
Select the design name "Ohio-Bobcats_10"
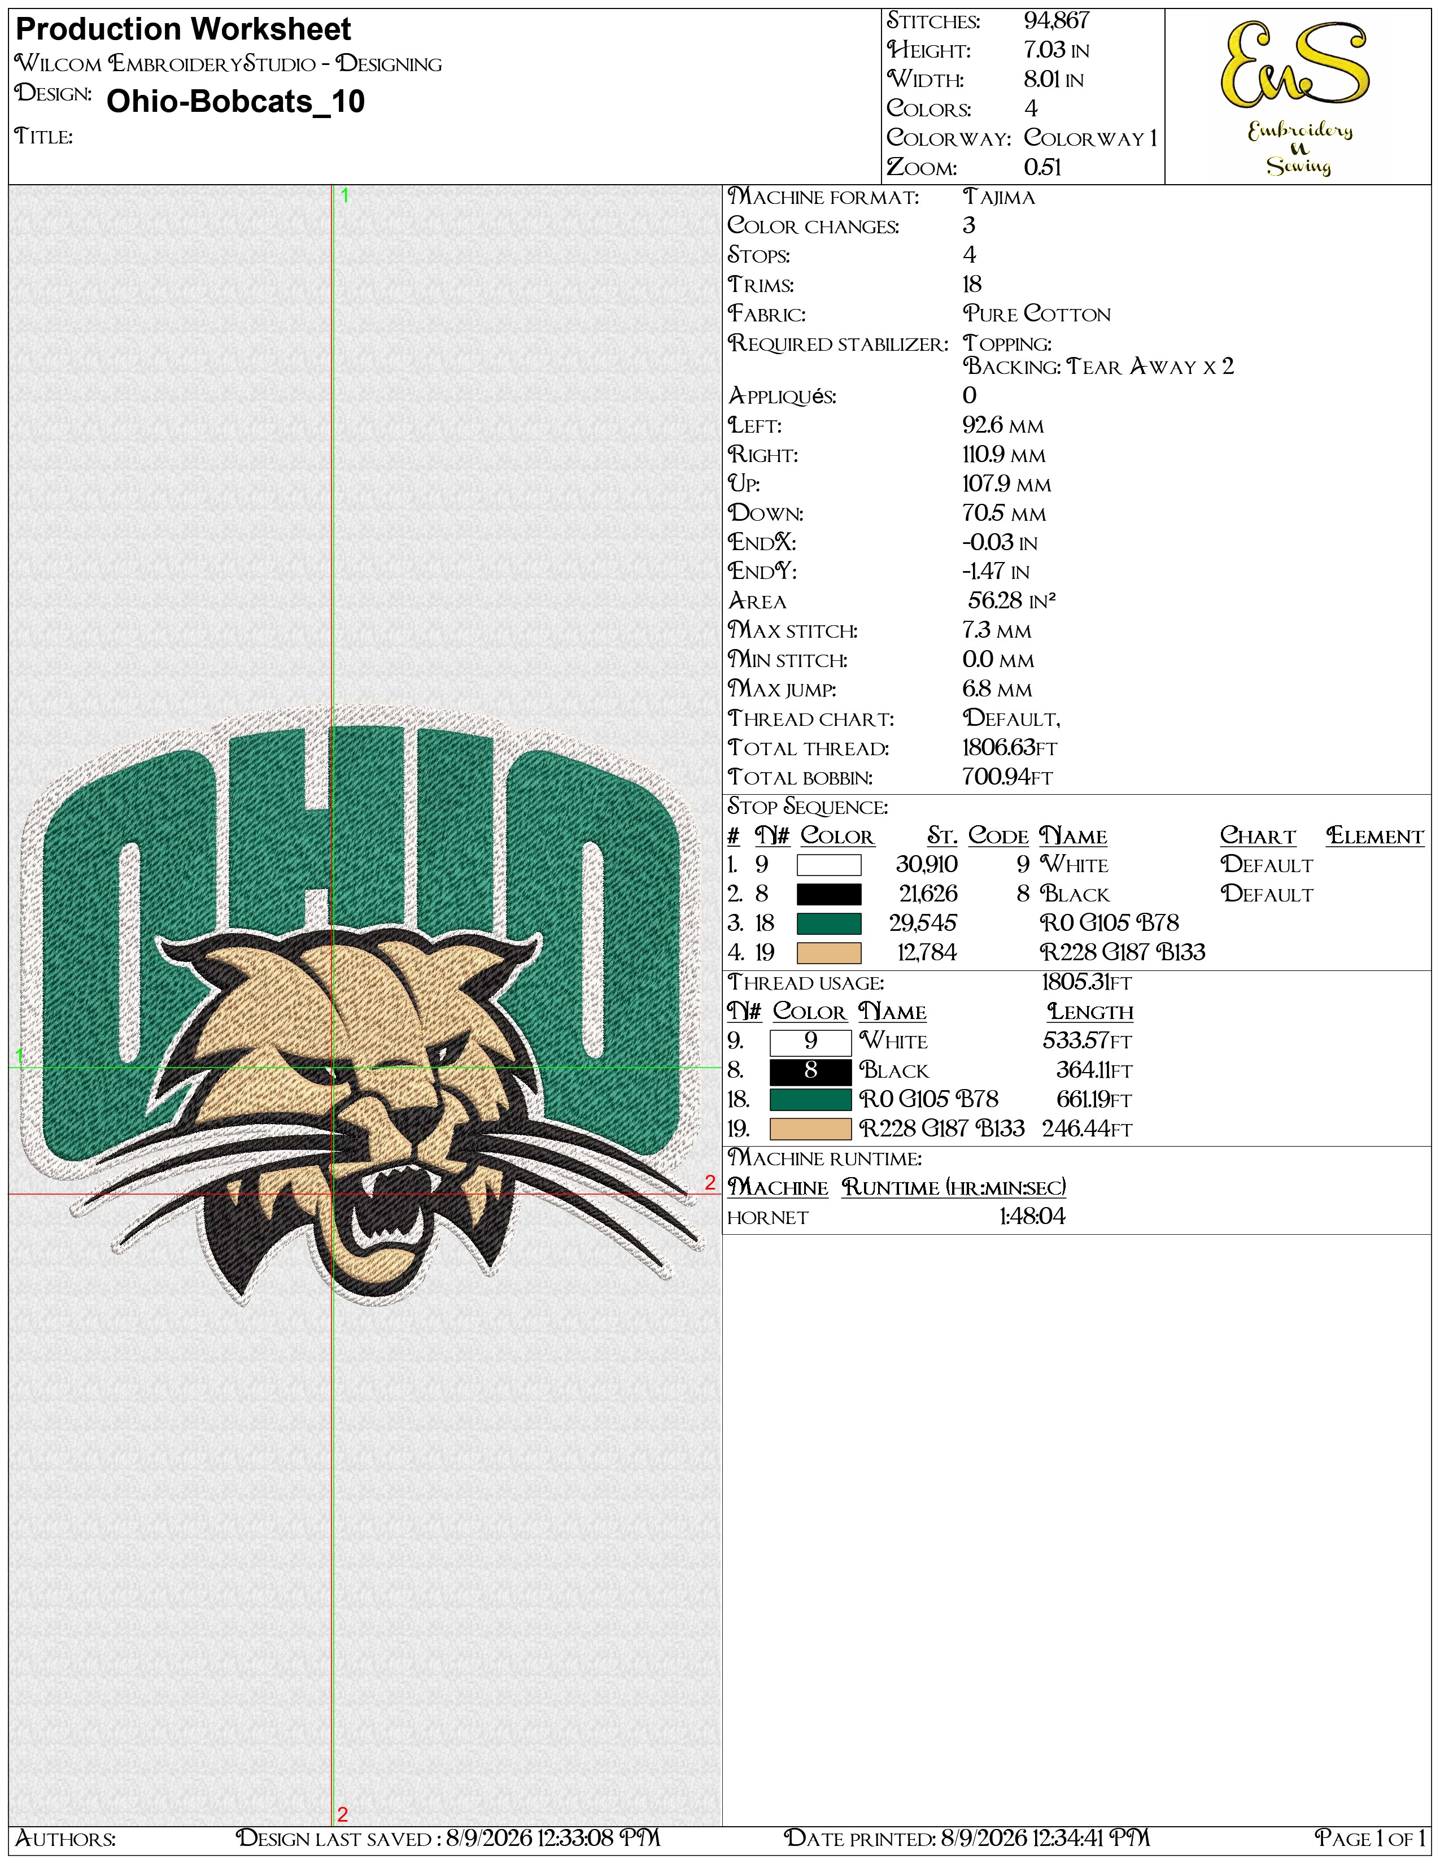pyautogui.click(x=235, y=102)
